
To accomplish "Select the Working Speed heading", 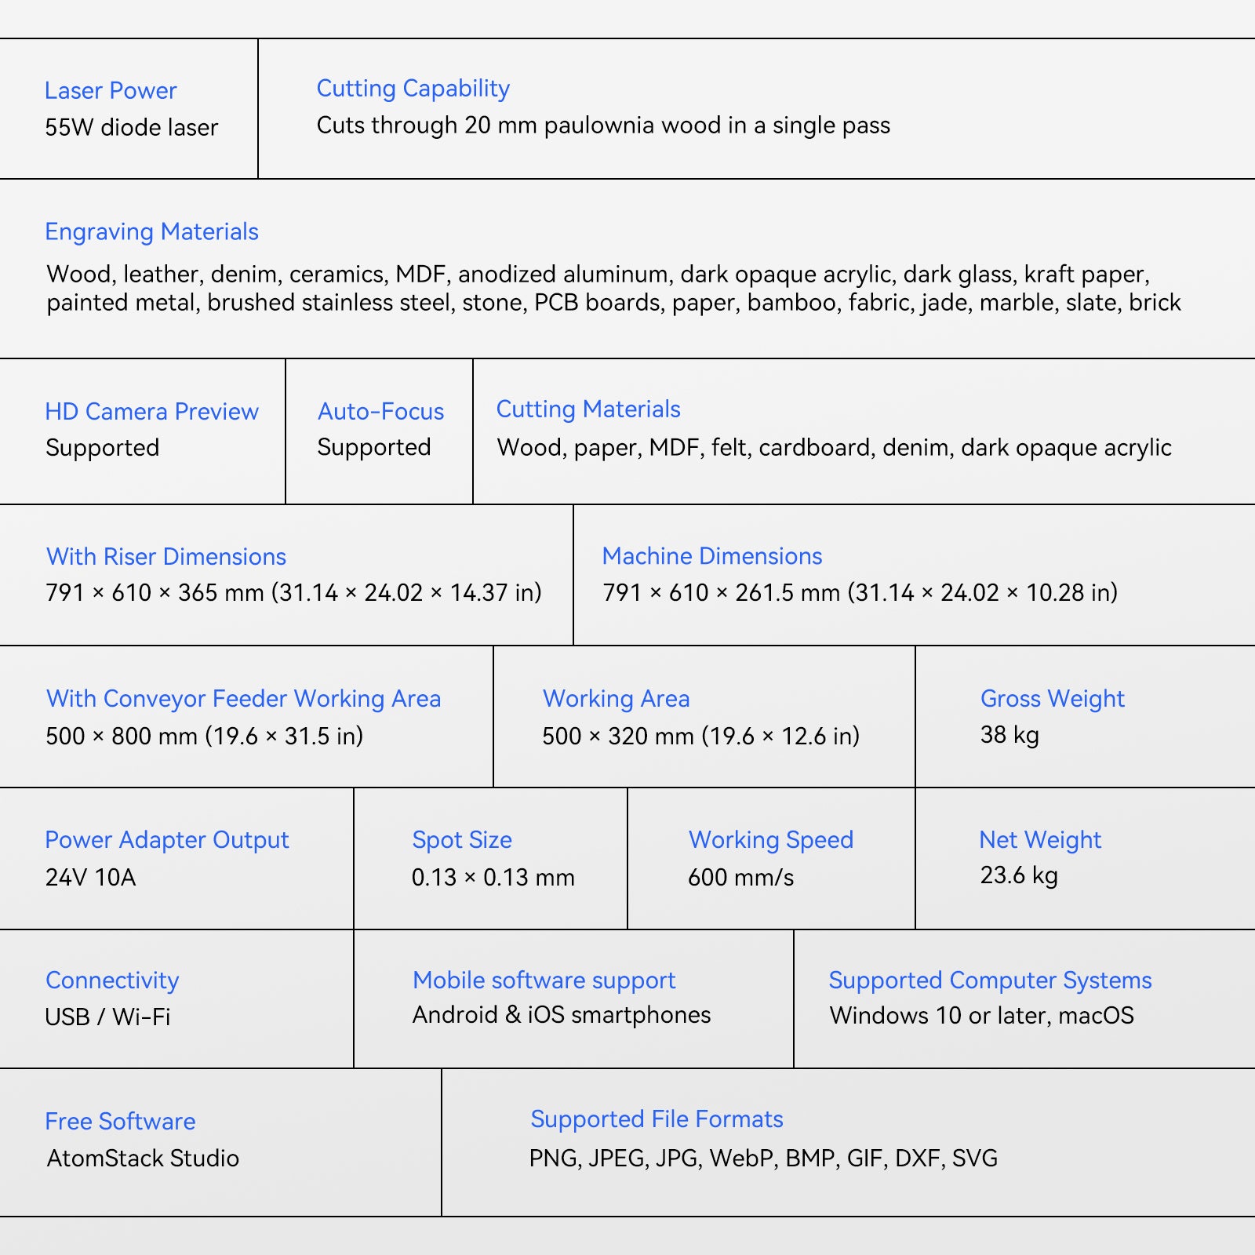I will tap(771, 840).
